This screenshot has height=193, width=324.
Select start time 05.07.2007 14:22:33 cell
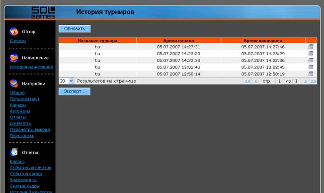coord(178,60)
